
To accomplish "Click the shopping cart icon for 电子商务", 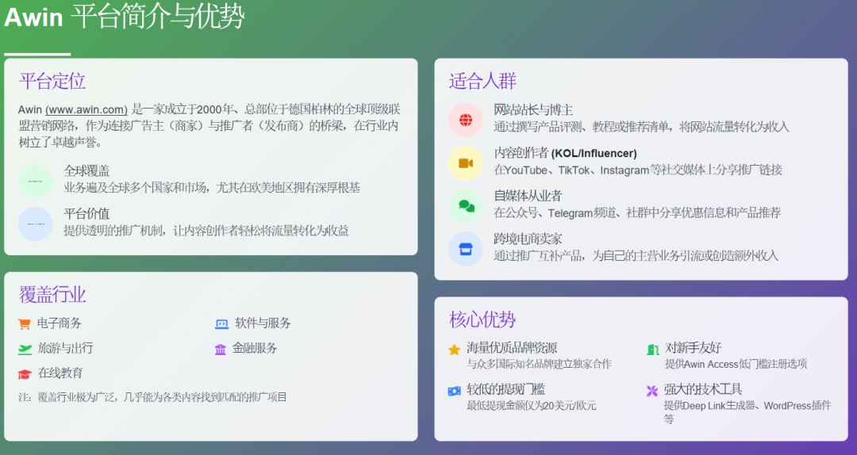I will 24,324.
